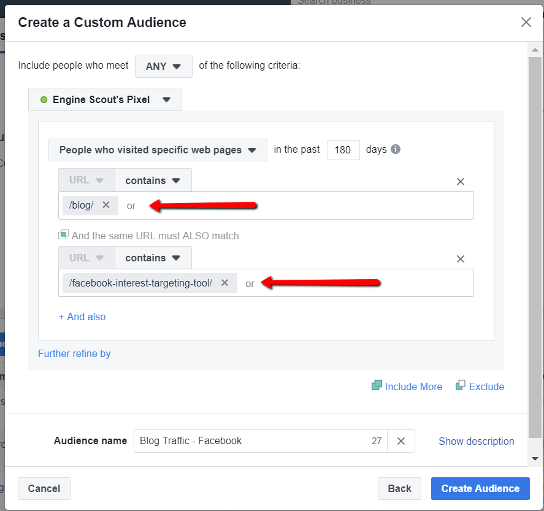Viewport: 544px width, 511px height.
Task: Click the days number input field
Action: [343, 150]
